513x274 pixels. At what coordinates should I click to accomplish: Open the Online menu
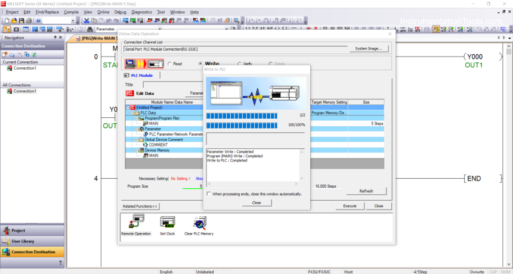point(103,12)
